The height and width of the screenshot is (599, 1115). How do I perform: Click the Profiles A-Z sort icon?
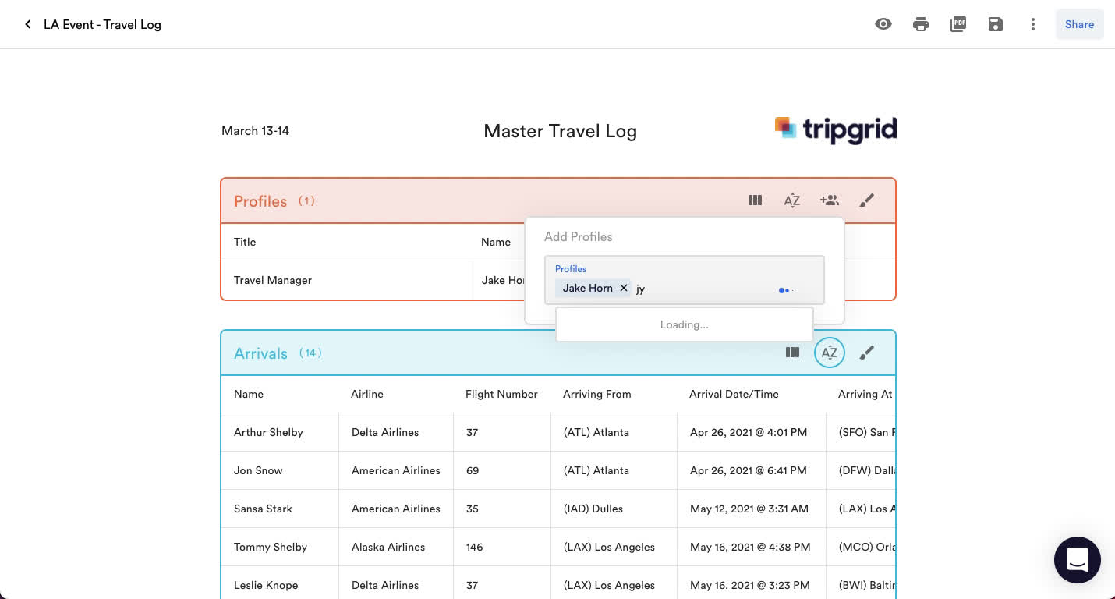[791, 200]
